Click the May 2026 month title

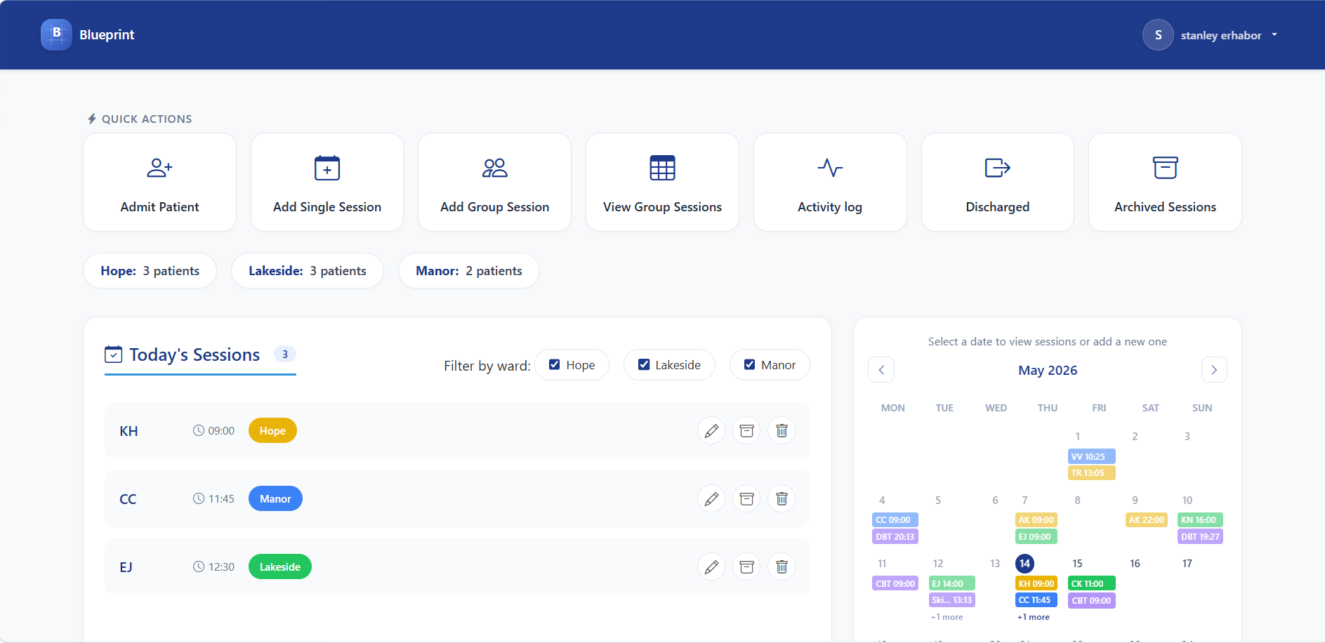(x=1048, y=370)
